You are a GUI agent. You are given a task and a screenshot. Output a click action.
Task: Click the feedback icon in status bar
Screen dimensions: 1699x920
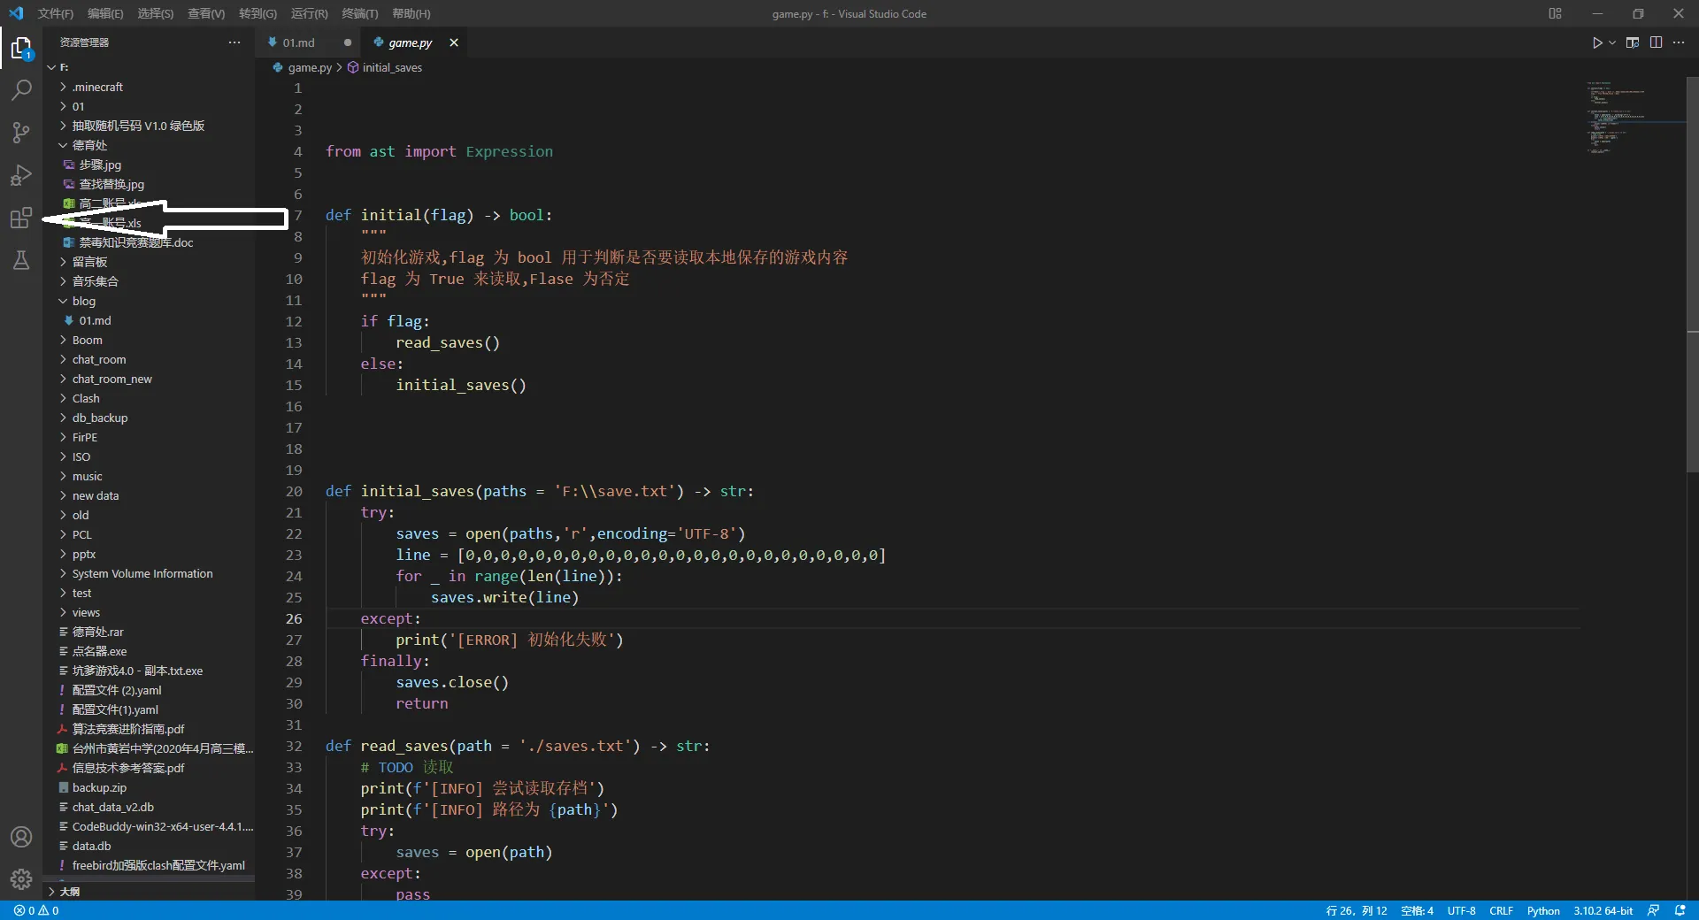1653,910
